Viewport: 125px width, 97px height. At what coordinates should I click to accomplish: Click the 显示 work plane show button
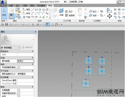tap(69, 11)
